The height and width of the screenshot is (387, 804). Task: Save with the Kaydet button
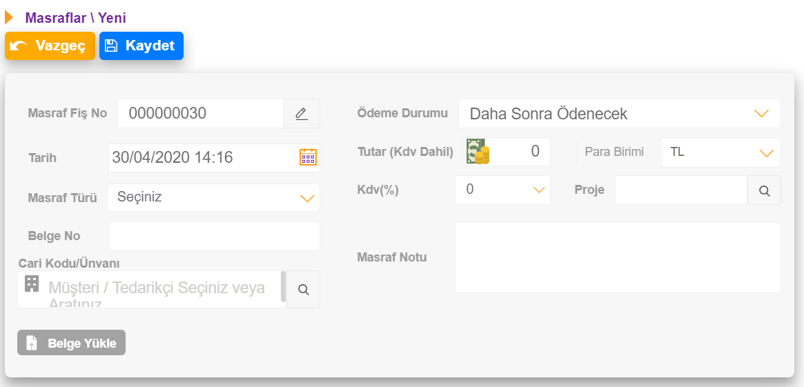[x=141, y=46]
